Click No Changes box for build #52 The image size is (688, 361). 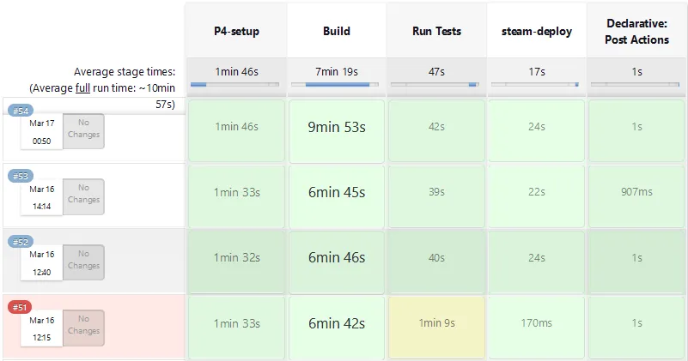[x=83, y=261]
